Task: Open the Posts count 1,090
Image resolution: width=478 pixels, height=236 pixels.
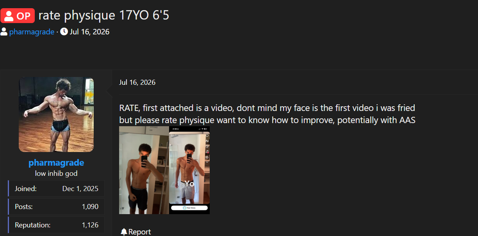Action: click(x=90, y=207)
